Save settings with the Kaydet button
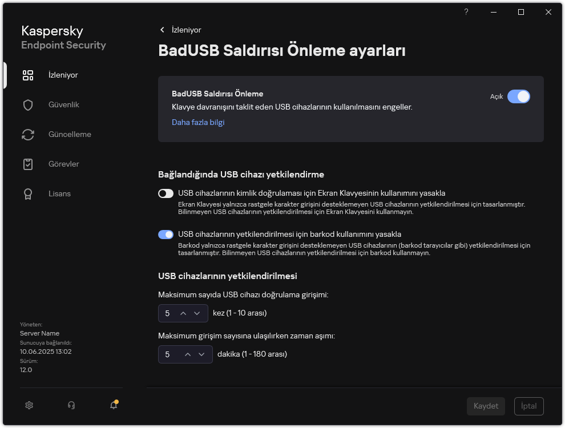The height and width of the screenshot is (428, 565). click(x=486, y=406)
